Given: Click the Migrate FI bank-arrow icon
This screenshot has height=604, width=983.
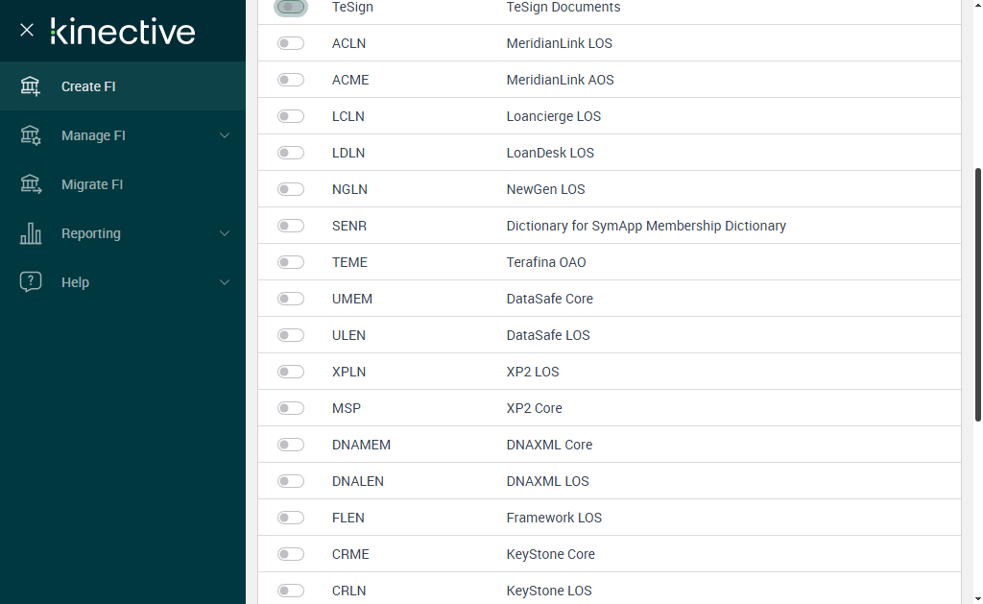Looking at the screenshot, I should (x=31, y=183).
